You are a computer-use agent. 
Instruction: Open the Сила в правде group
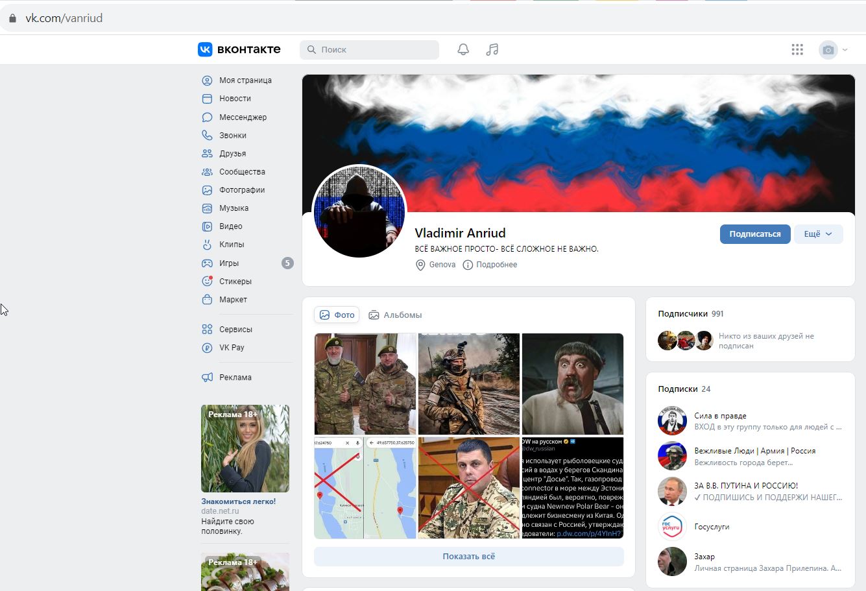tap(720, 416)
